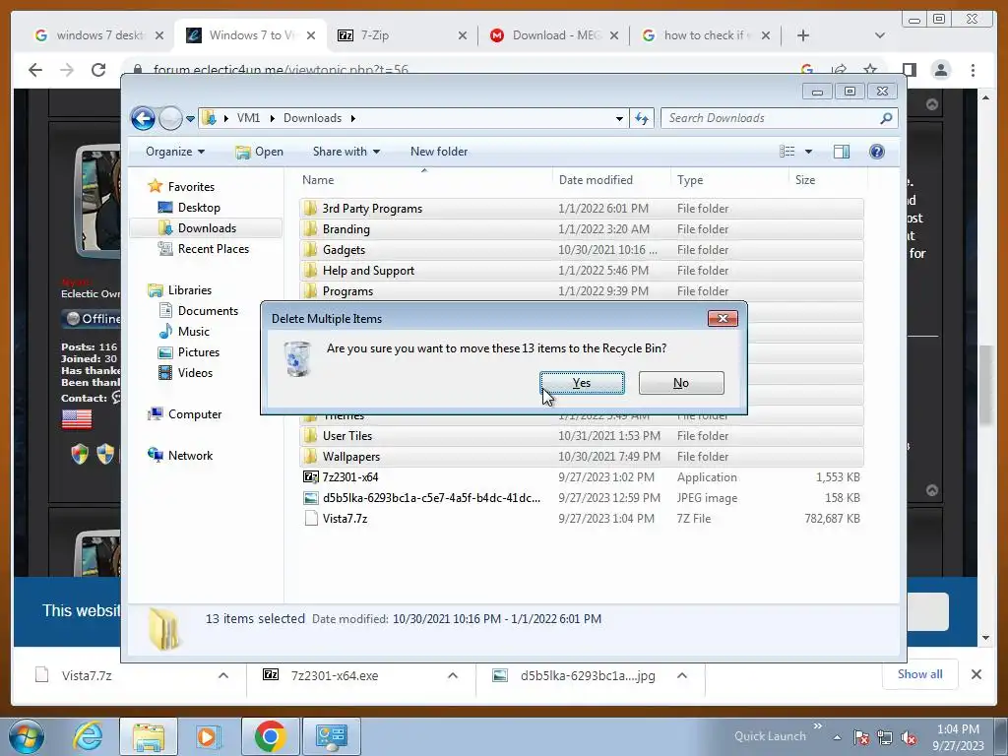Expand 7z2301-x64.exe download options chevron
This screenshot has height=756, width=1008.
pyautogui.click(x=453, y=675)
